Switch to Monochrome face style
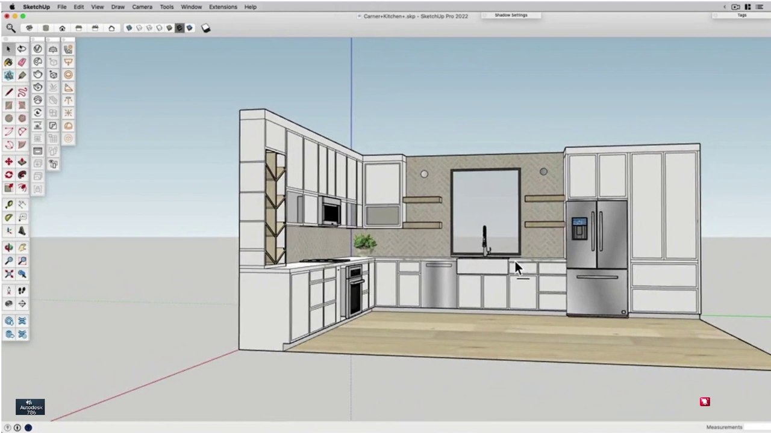 [190, 28]
